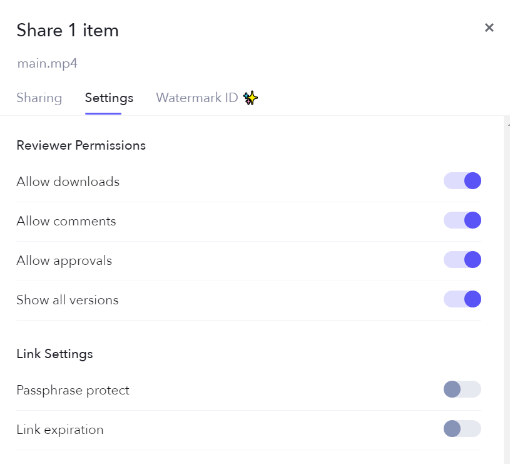510x464 pixels.
Task: Click the Link Settings section heading
Action: (54, 354)
